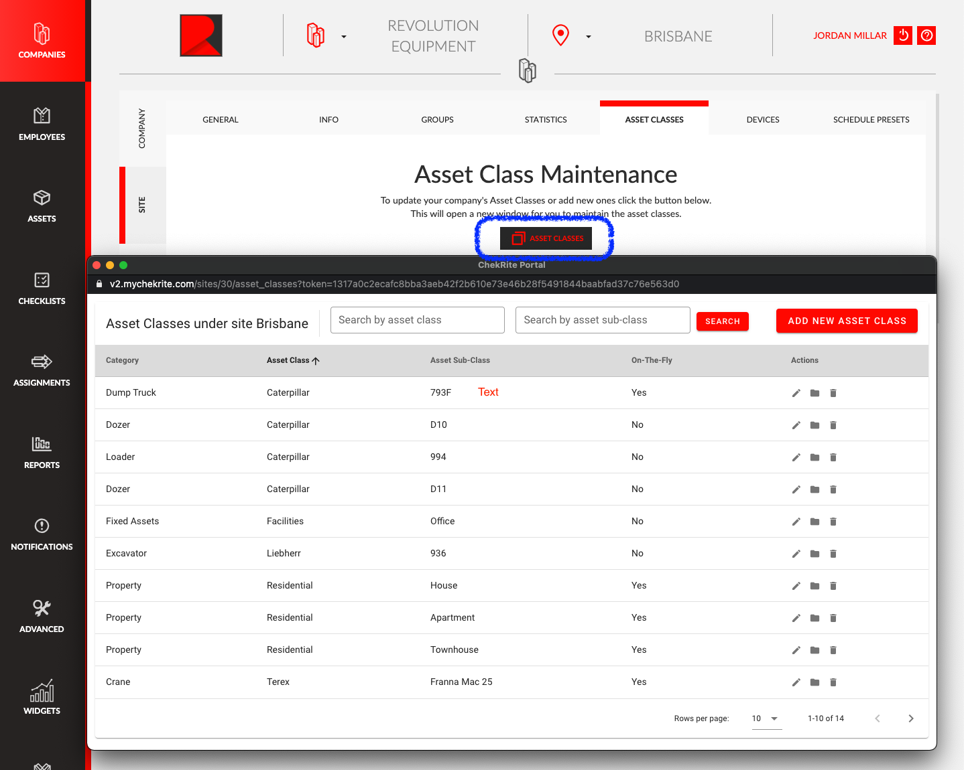The height and width of the screenshot is (770, 964).
Task: Go to Assets in sidebar
Action: coord(42,206)
